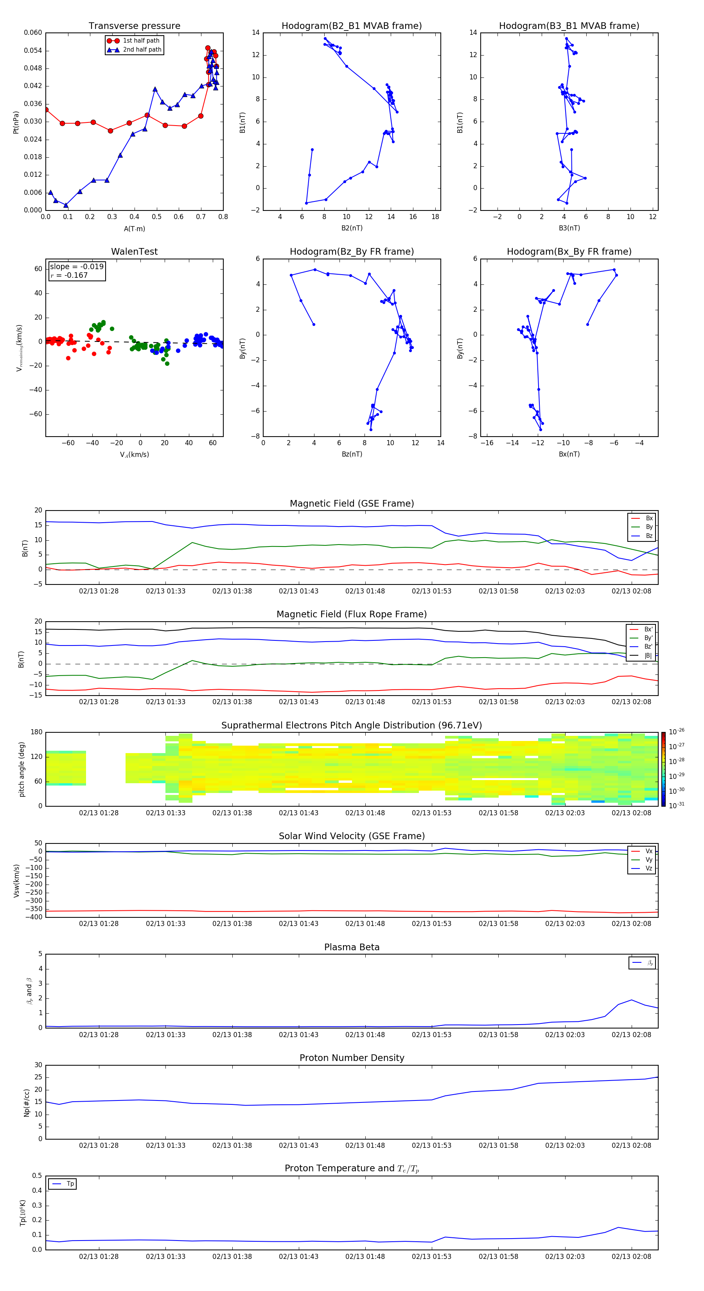
Task: Click the 'Transverse pressure' plot title
Action: (134, 26)
